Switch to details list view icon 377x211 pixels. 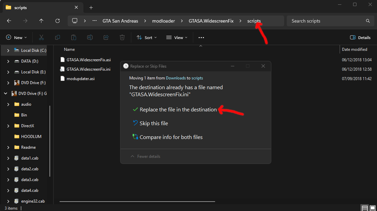[365, 208]
